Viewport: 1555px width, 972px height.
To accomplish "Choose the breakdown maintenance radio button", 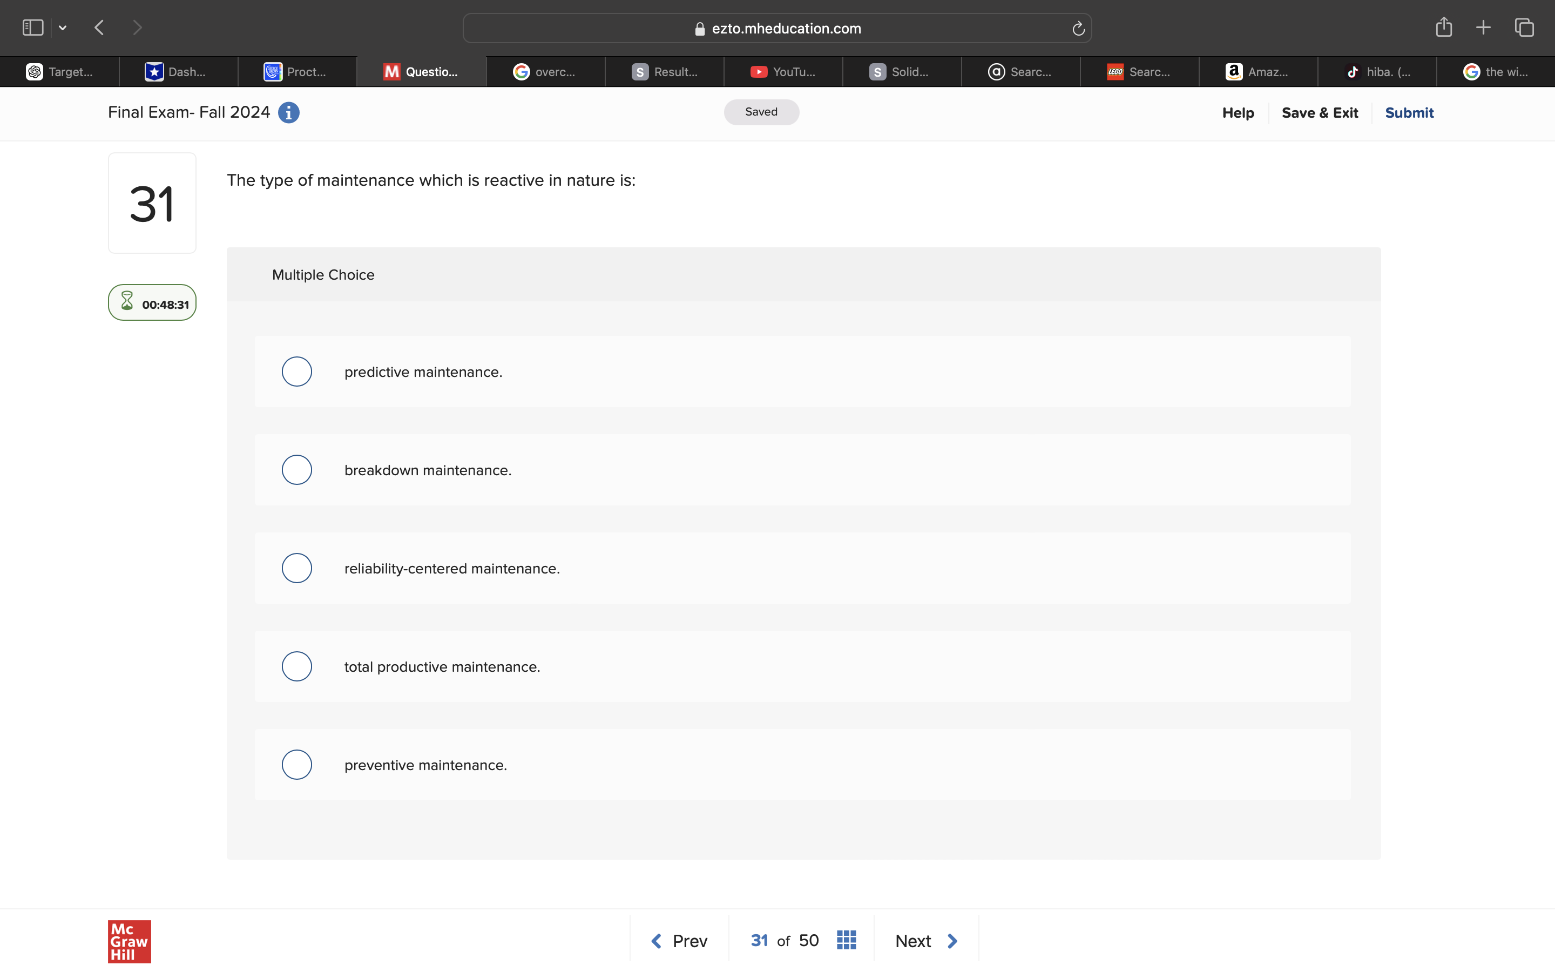I will (x=297, y=470).
